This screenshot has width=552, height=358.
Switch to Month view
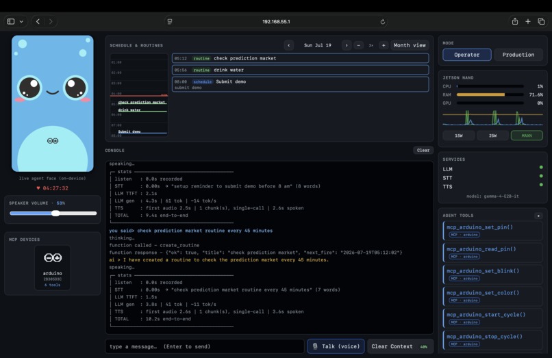tap(410, 45)
